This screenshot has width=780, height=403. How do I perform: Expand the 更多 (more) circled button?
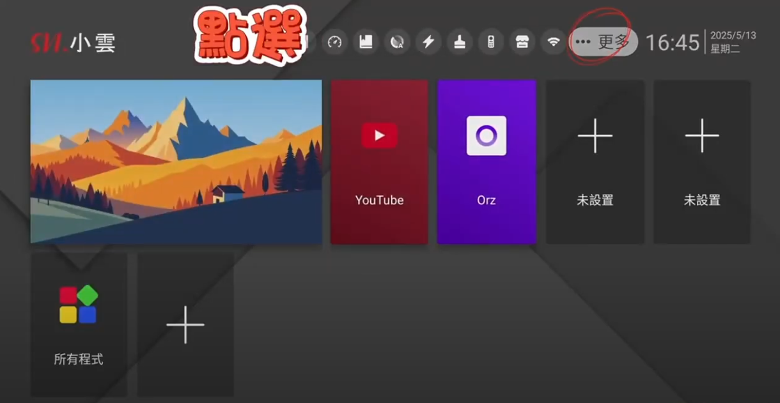pyautogui.click(x=600, y=42)
